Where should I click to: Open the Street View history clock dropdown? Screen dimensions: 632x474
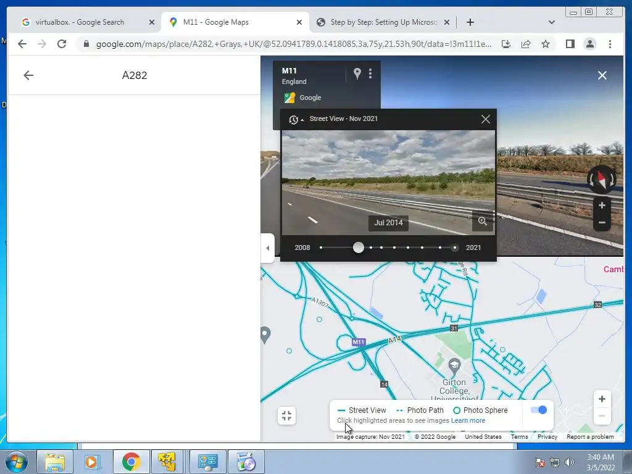296,119
